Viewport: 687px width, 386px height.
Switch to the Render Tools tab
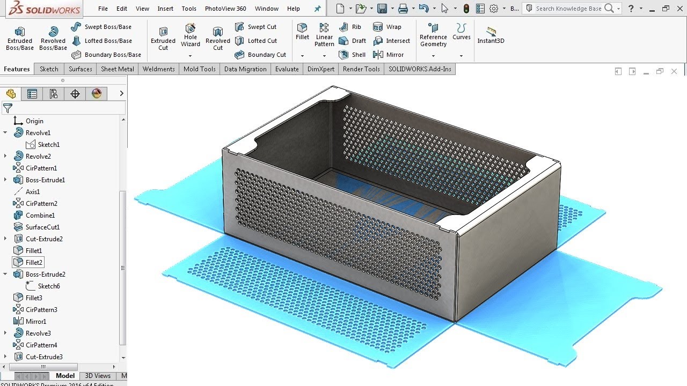(361, 69)
